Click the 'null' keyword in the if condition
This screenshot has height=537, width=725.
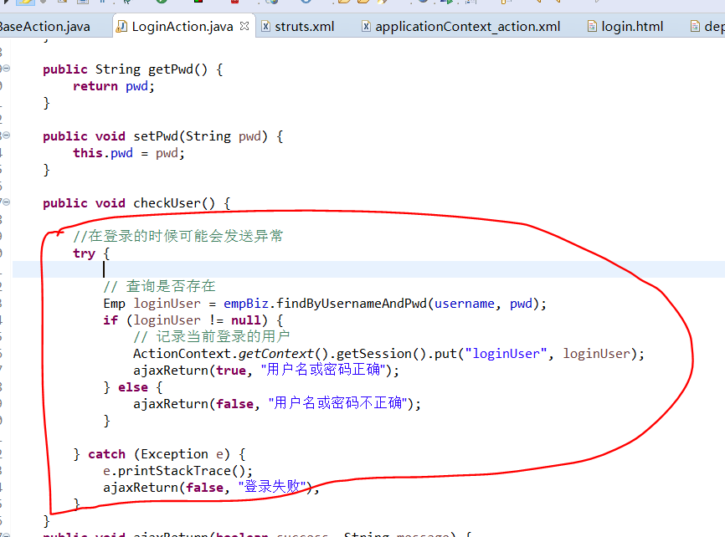[246, 320]
